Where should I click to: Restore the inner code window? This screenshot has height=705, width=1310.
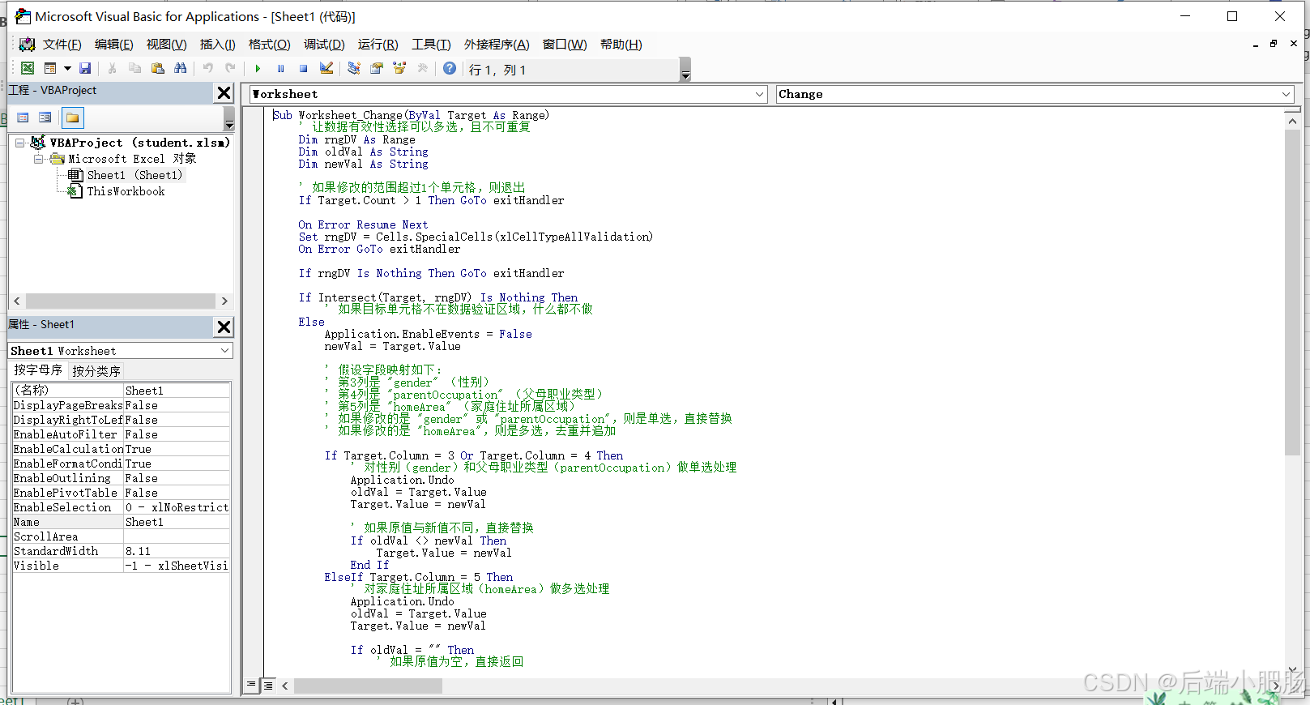(x=1274, y=44)
